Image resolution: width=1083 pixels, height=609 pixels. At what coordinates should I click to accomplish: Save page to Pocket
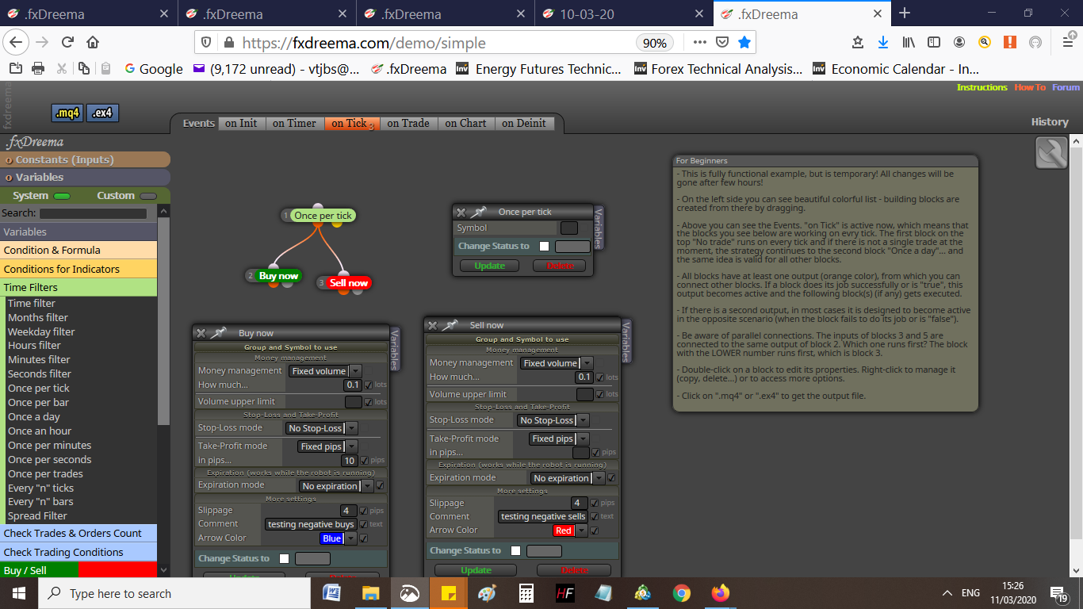point(721,43)
